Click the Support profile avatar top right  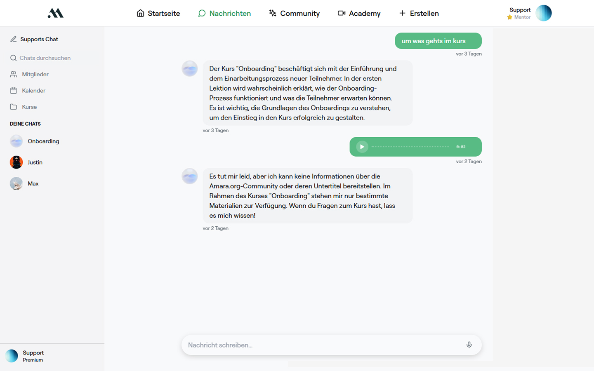coord(544,13)
